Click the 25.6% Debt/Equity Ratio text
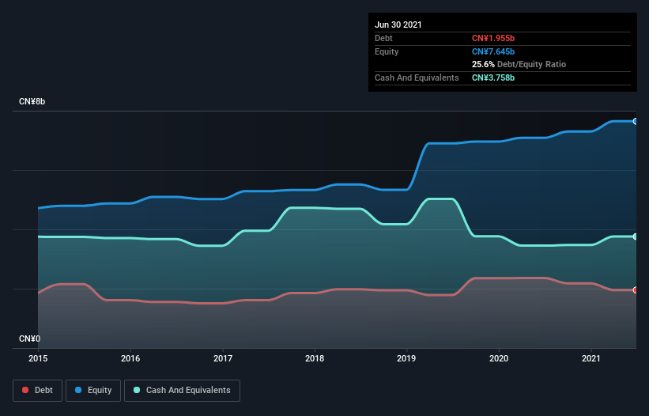 (519, 64)
